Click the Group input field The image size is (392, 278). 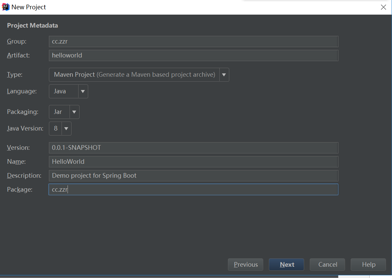193,42
